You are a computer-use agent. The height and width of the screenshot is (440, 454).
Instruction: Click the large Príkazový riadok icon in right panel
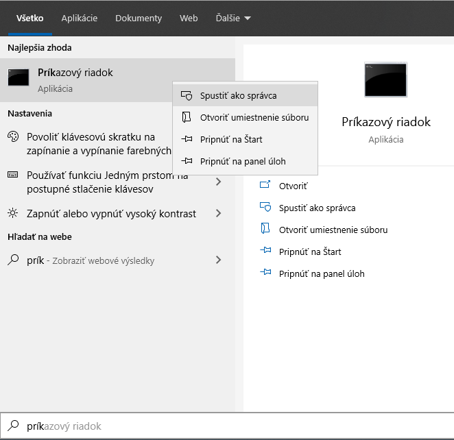point(385,79)
